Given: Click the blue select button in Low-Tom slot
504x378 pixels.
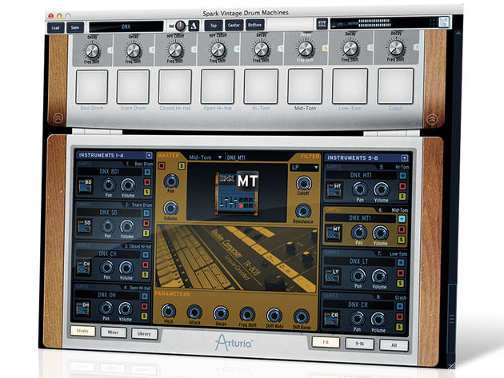Looking at the screenshot, I should tap(401, 262).
